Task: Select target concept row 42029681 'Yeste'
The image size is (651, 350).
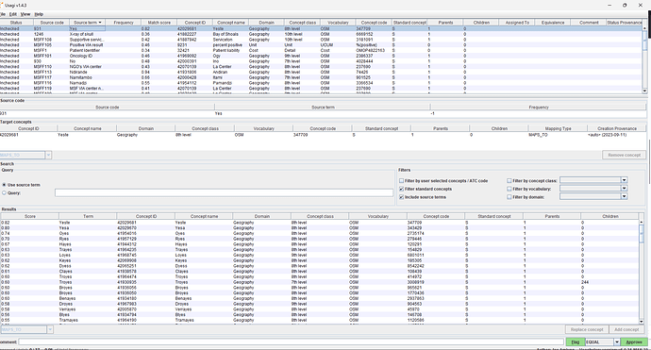Action: click(323, 135)
